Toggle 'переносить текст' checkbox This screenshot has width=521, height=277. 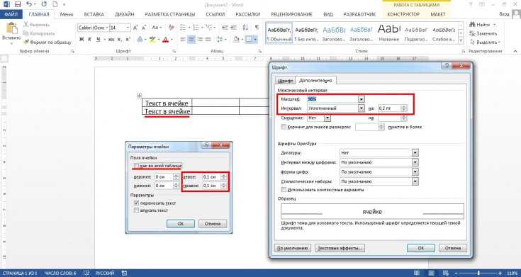(136, 203)
